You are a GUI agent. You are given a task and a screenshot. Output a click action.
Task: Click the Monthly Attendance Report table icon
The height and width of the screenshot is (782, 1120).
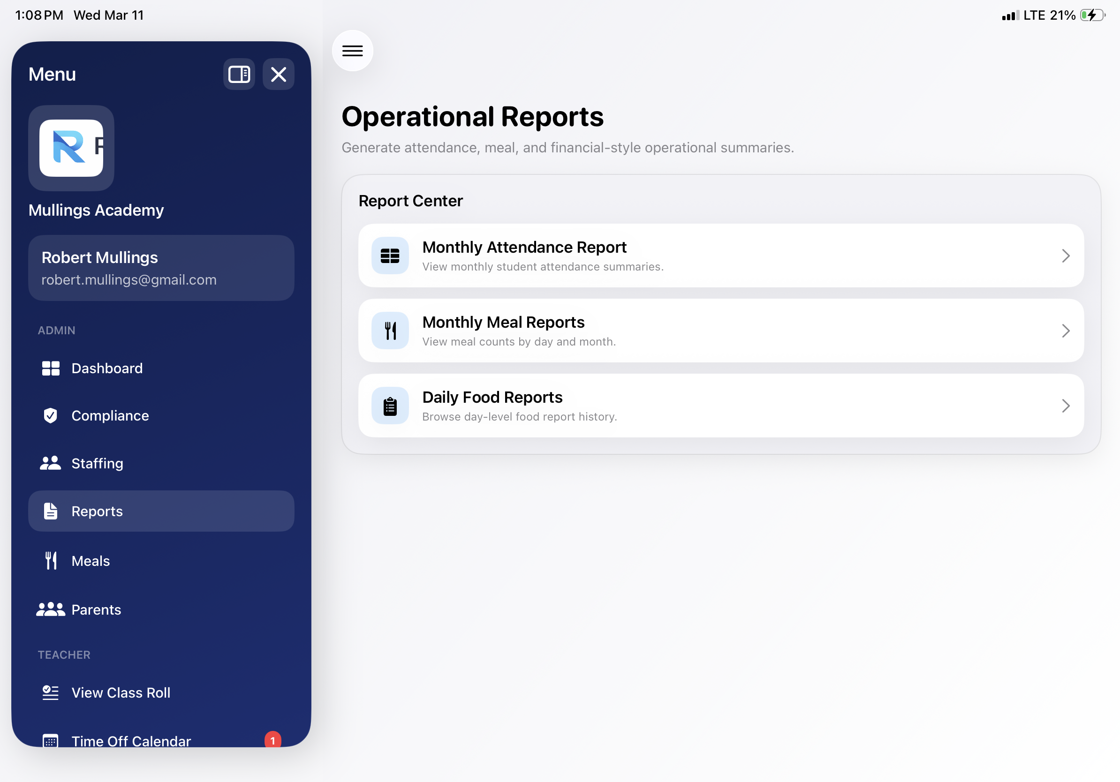(x=390, y=256)
